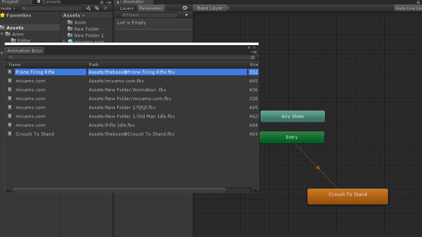Select the Animator tab
Viewport: 422px width, 237px height.
(x=133, y=2)
